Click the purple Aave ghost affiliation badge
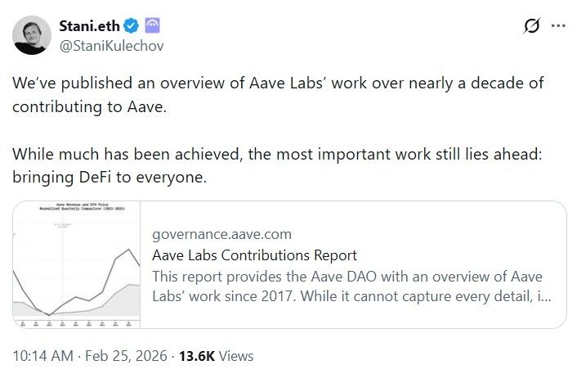Viewport: 577px width, 374px height. click(151, 26)
